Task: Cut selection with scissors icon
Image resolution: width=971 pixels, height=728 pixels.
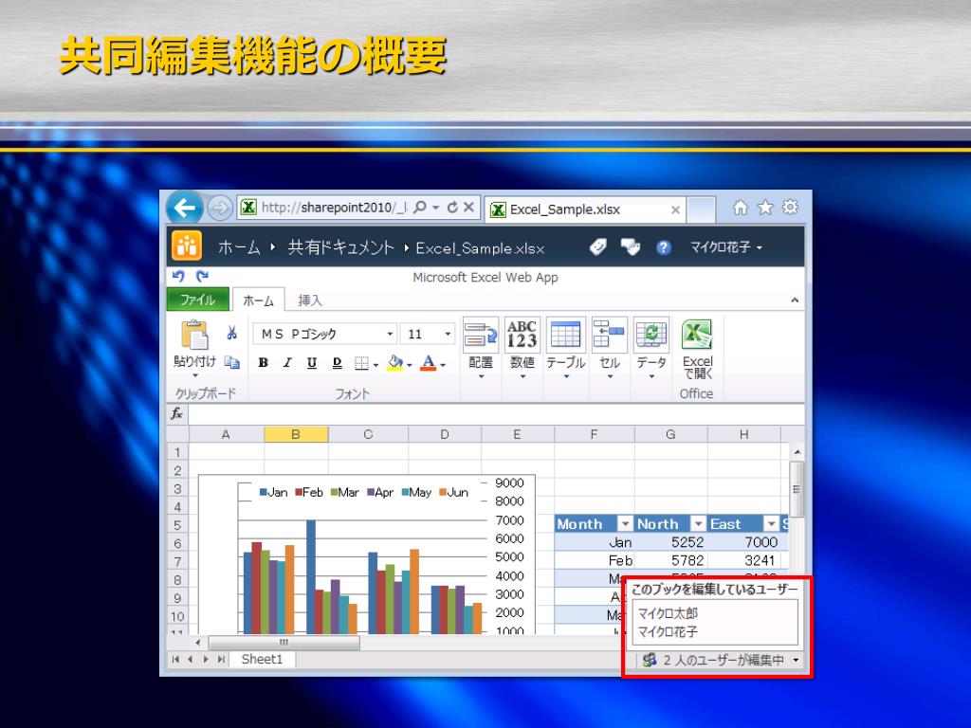Action: tap(231, 333)
